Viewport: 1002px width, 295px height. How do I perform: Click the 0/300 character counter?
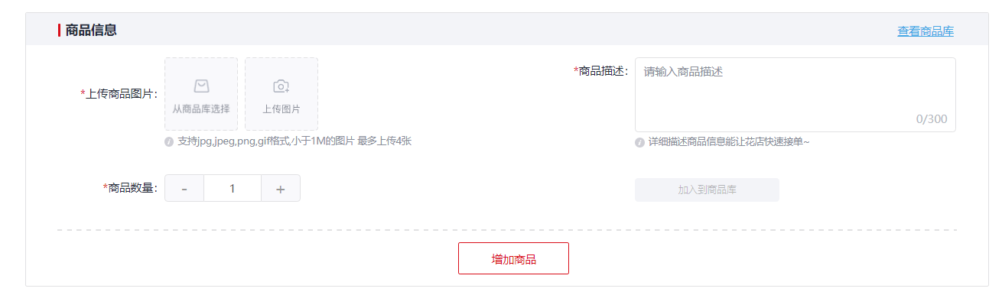tap(931, 119)
